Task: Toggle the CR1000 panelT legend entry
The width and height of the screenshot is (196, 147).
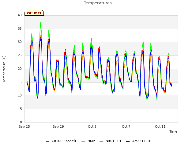Action: 61,141
